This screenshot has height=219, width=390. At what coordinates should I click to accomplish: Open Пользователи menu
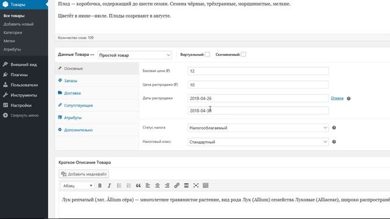coord(24,85)
